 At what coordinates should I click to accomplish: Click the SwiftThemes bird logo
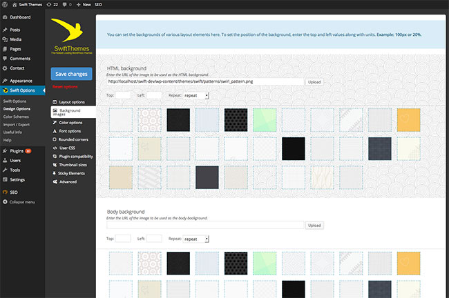(x=68, y=30)
